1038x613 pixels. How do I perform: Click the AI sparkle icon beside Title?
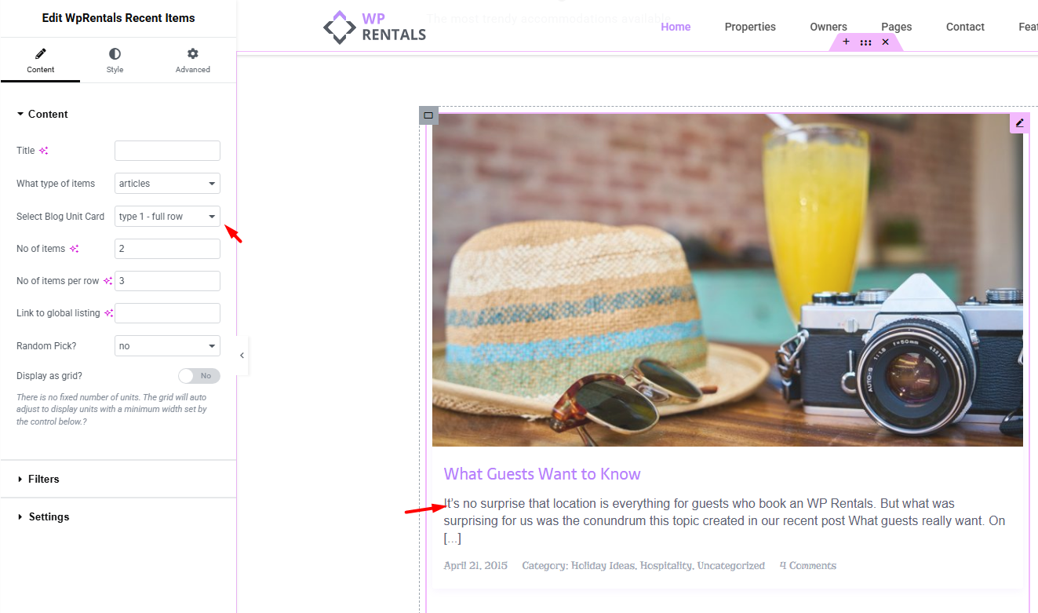(44, 151)
